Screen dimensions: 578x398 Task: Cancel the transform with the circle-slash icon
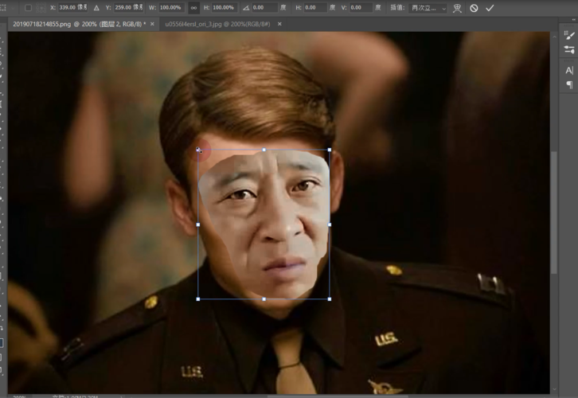[x=474, y=8]
